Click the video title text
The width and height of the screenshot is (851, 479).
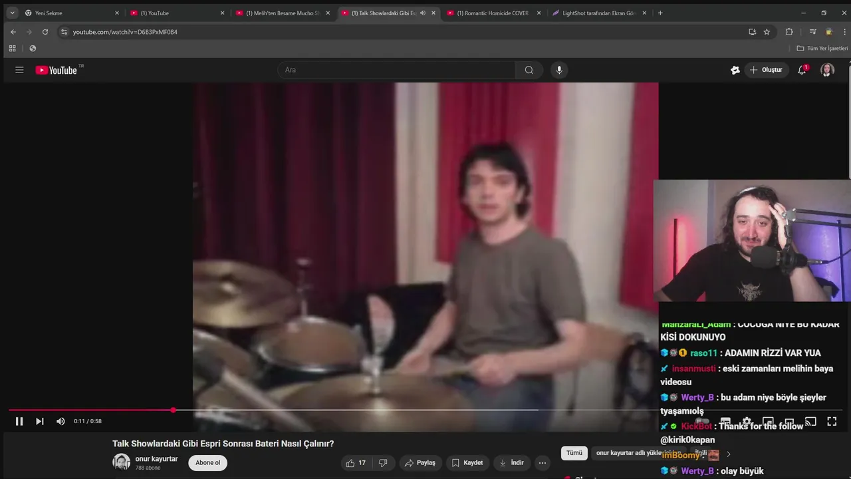coord(223,443)
